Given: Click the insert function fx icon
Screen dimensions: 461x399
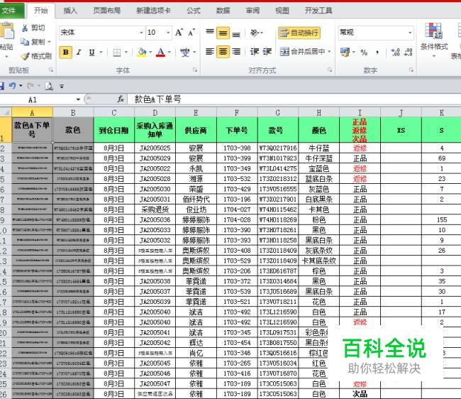Looking at the screenshot, I should point(121,99).
